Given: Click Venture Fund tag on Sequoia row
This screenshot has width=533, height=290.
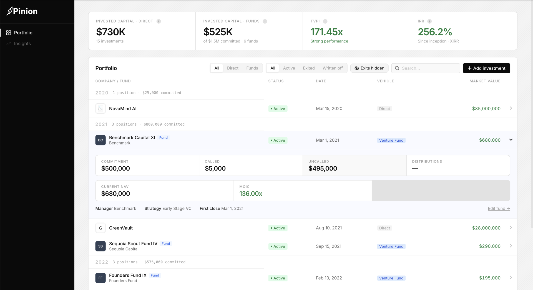Looking at the screenshot, I should click(391, 247).
